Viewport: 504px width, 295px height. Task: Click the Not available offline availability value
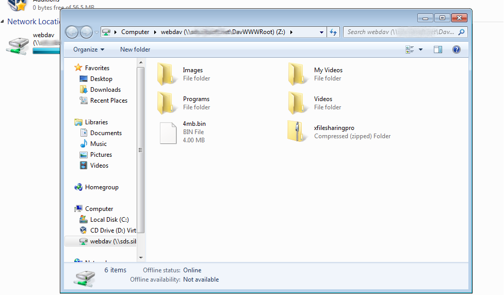[201, 280]
